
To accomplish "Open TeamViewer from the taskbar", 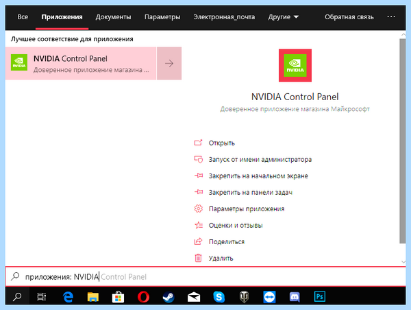I will 269,297.
